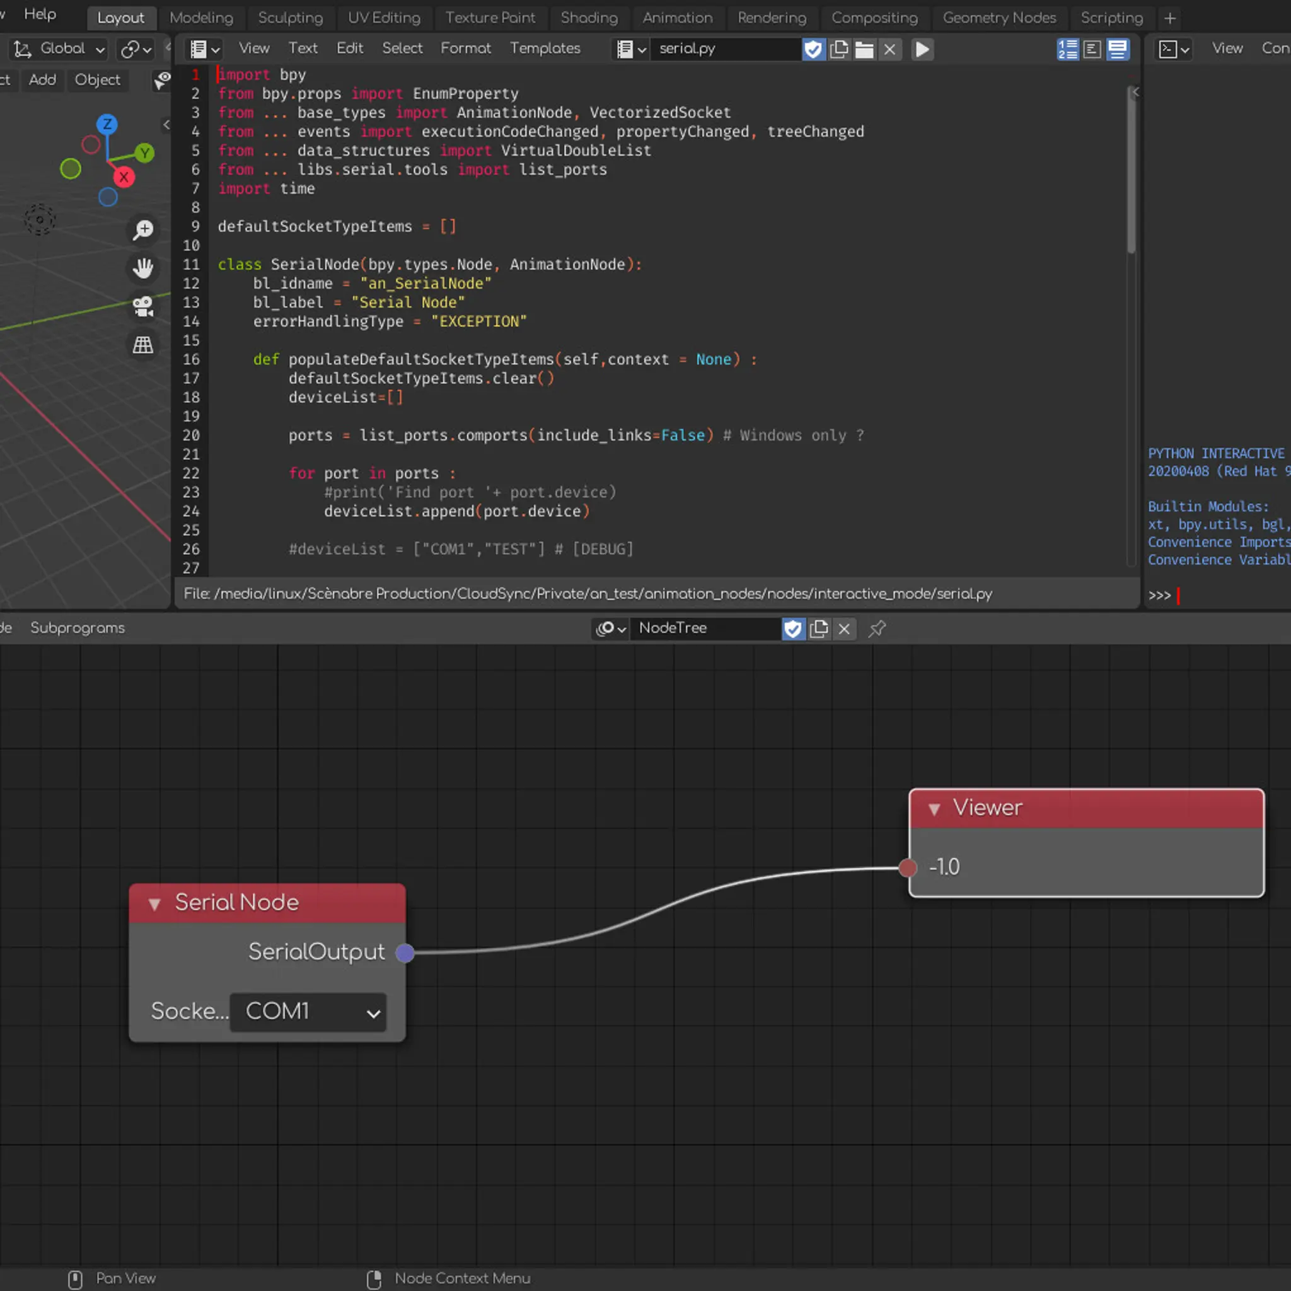Click the pan hand gizmo in the viewport
Viewport: 1291px width, 1291px height.
click(x=143, y=268)
